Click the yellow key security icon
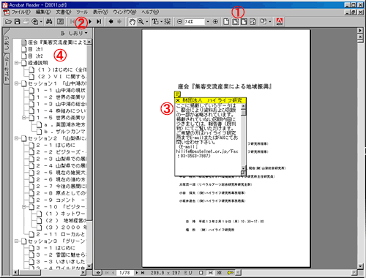Screen dimensions: 366x278 tap(230, 273)
